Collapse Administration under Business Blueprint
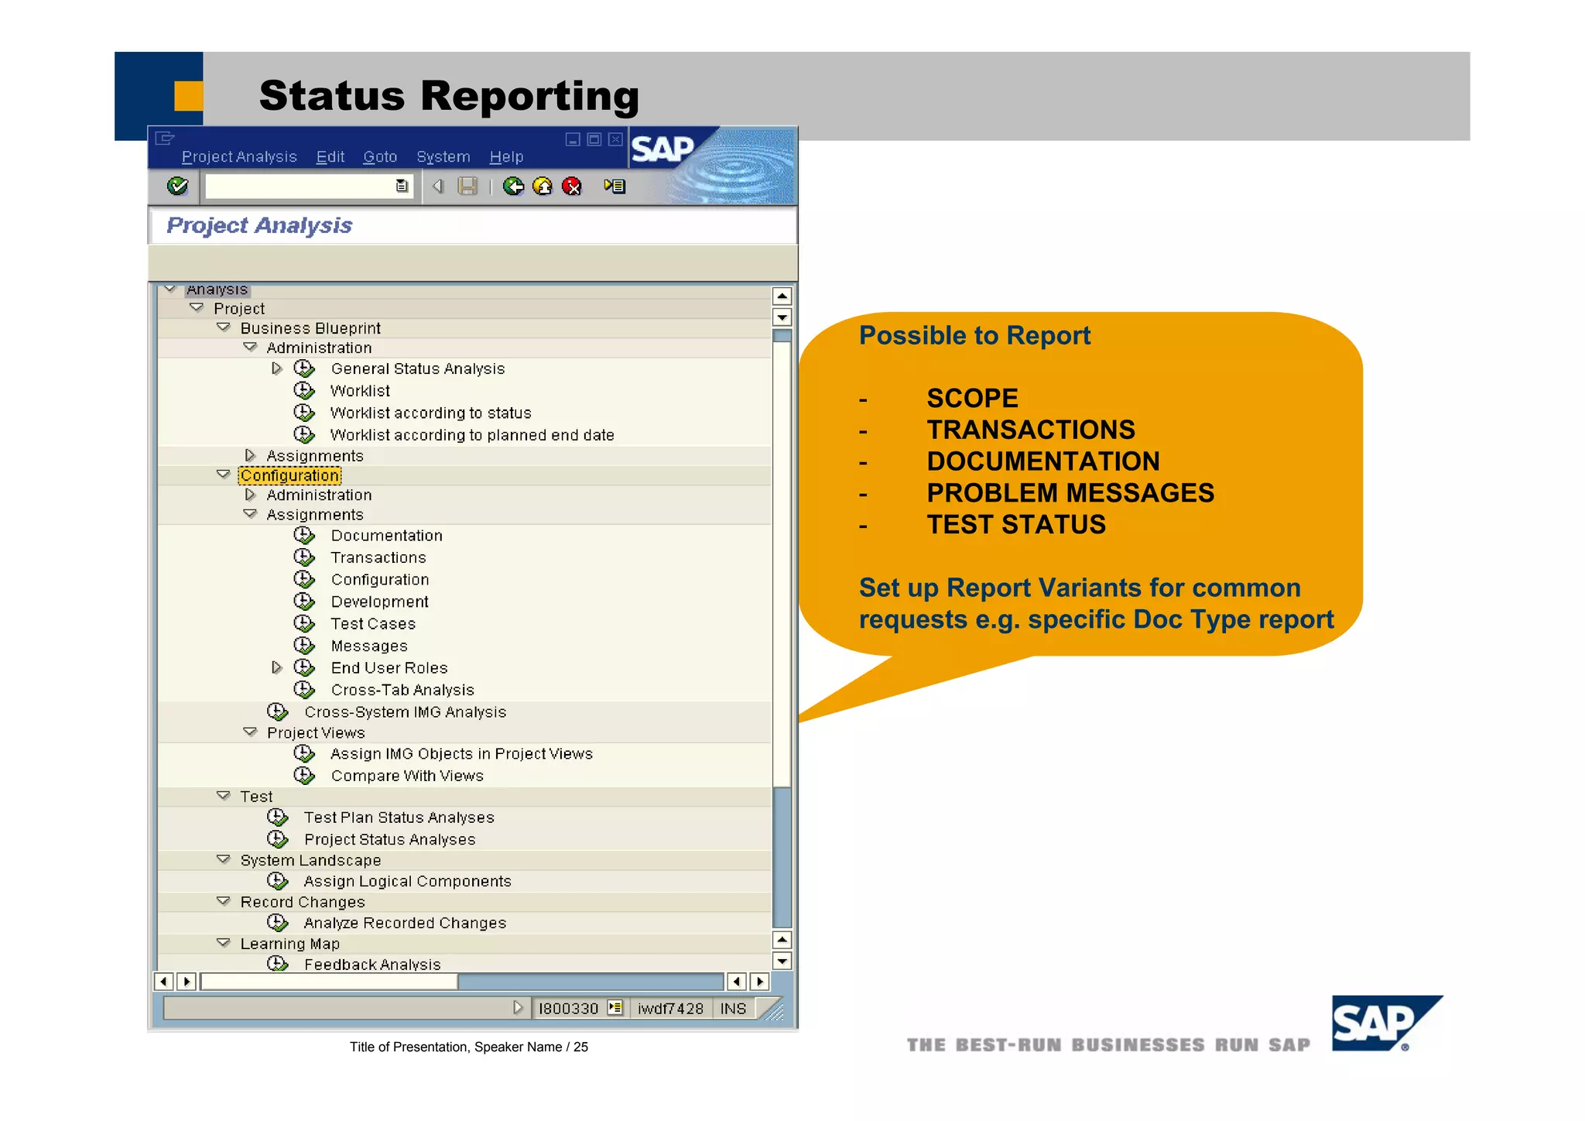The image size is (1585, 1121). pyautogui.click(x=250, y=348)
